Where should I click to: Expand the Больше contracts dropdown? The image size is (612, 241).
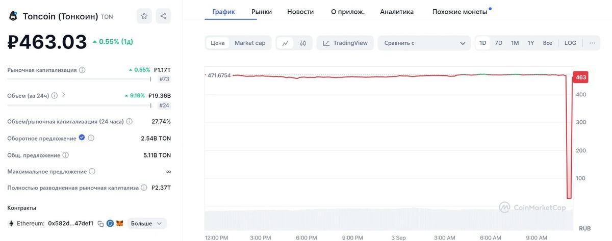pos(147,224)
